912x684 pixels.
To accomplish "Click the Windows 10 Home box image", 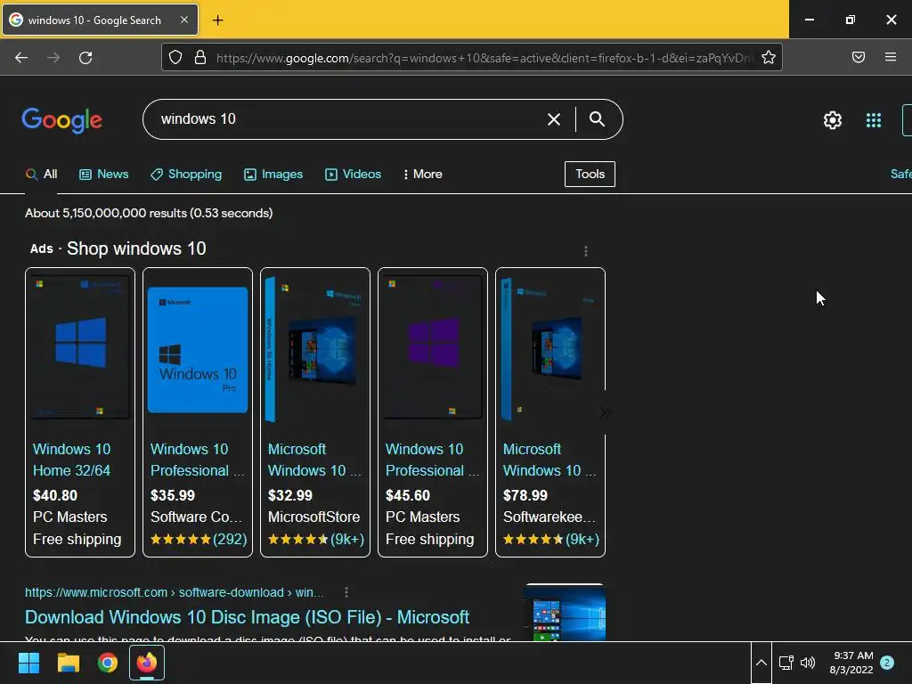I will click(80, 348).
